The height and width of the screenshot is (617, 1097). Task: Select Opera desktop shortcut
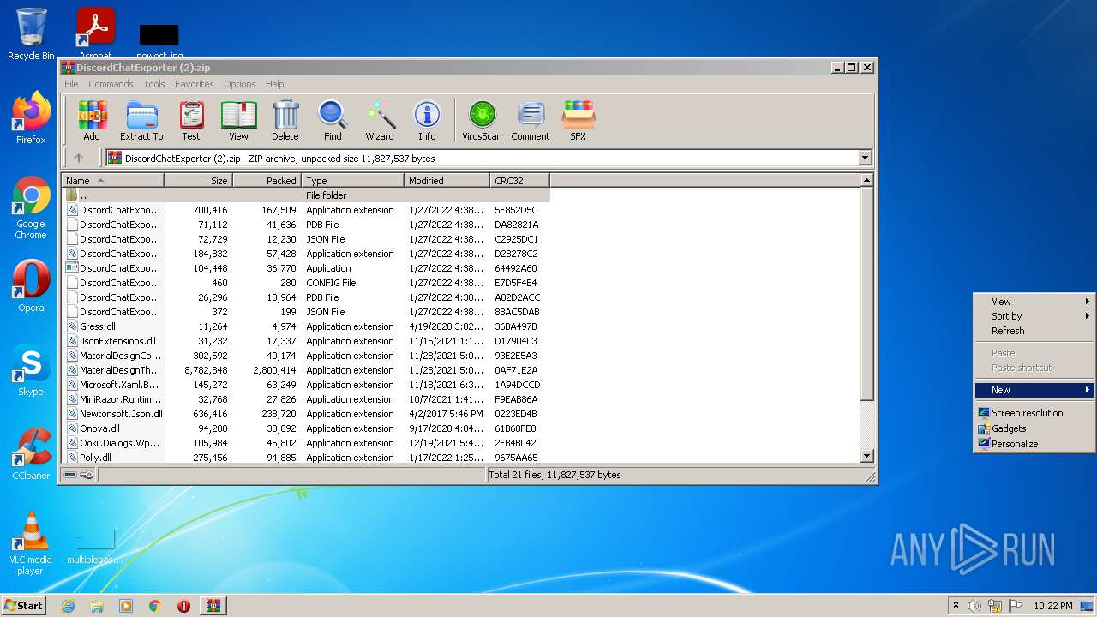coord(31,285)
